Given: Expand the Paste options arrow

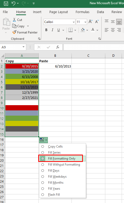Looking at the screenshot, I should pos(6,32).
